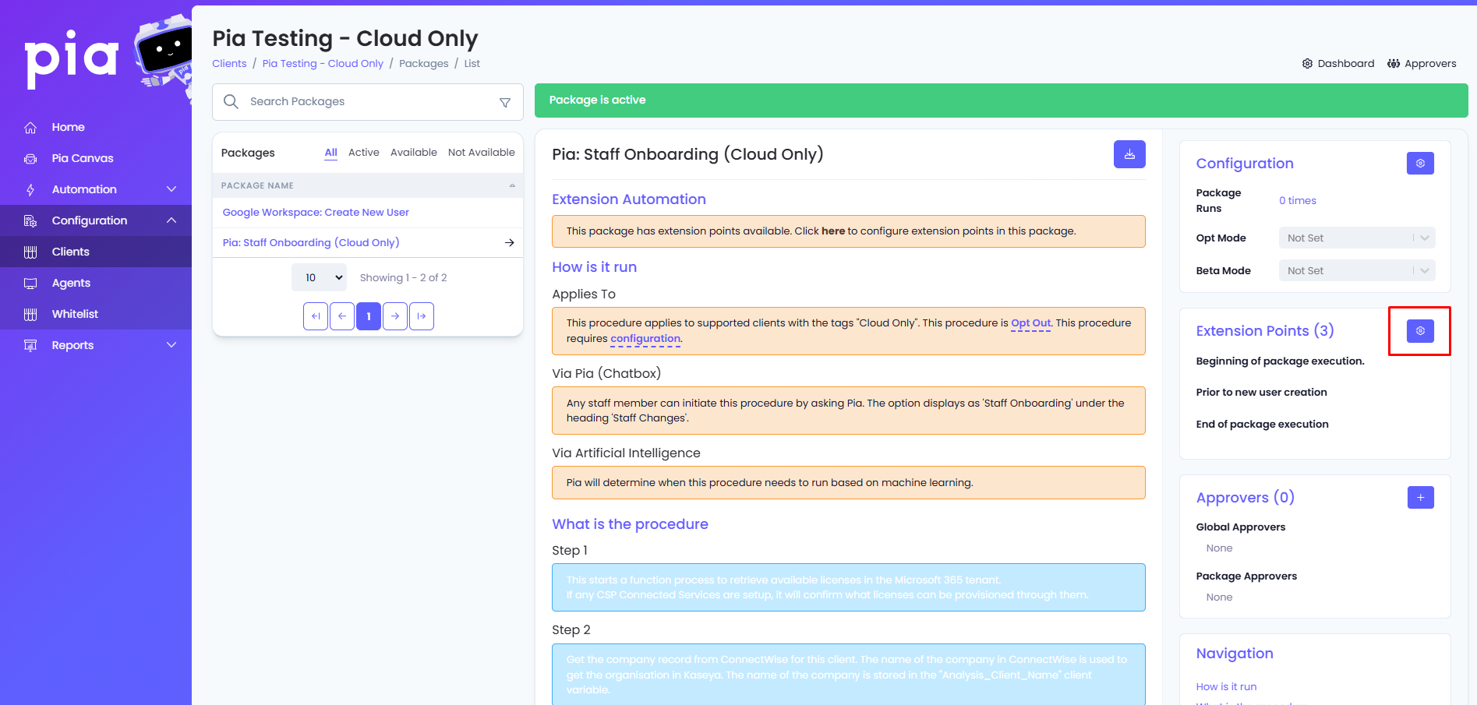Screen dimensions: 1477x705
Task: Click the Automation lightning icon
Action: tap(30, 189)
